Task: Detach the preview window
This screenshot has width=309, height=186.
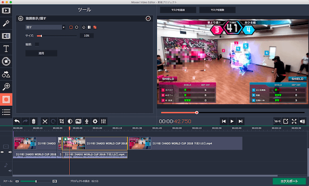Action: pyautogui.click(x=285, y=121)
